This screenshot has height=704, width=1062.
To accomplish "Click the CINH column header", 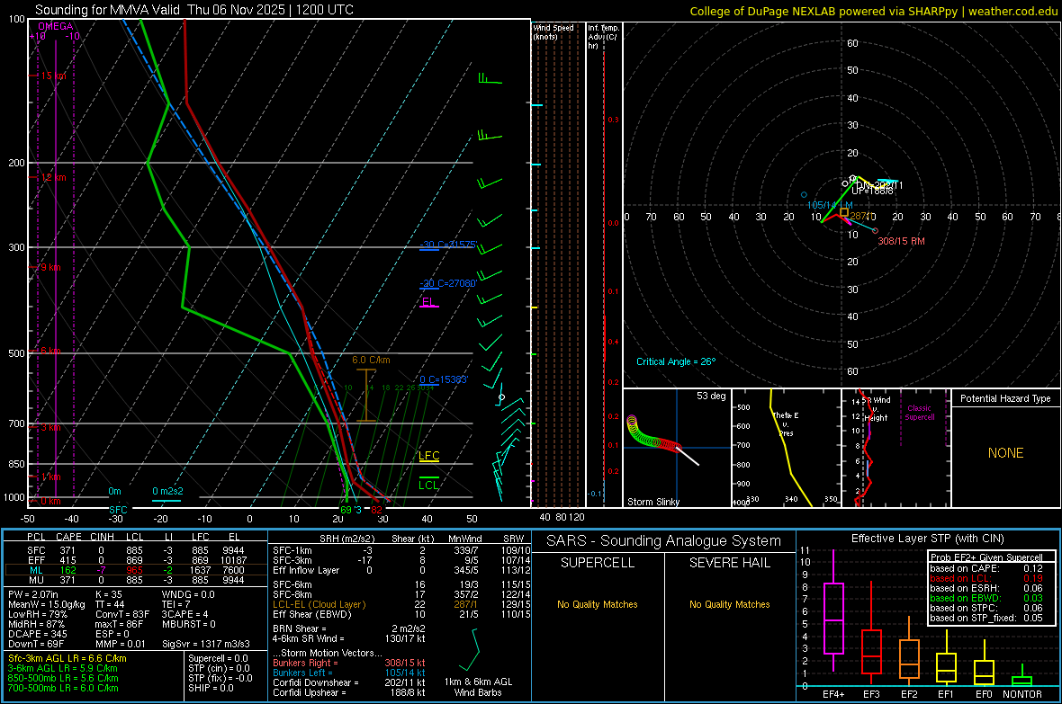I will pos(102,537).
